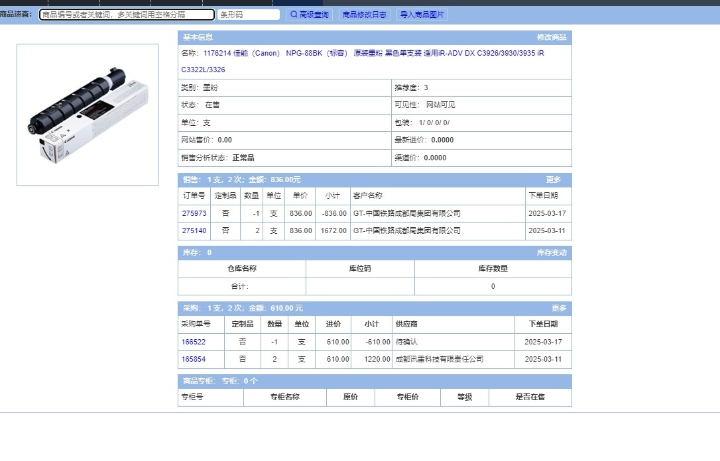Viewport: 720px width, 461px height.
Task: Open the 库存变动 stock changes link
Action: [x=552, y=252]
